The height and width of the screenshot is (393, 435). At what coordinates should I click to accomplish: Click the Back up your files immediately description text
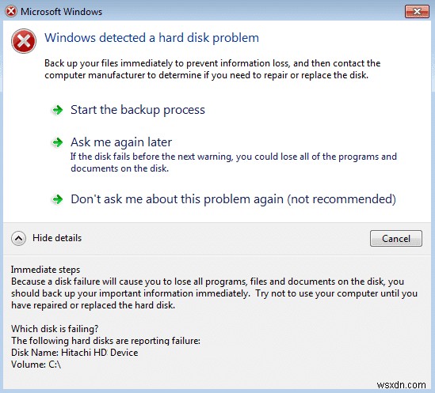212,70
